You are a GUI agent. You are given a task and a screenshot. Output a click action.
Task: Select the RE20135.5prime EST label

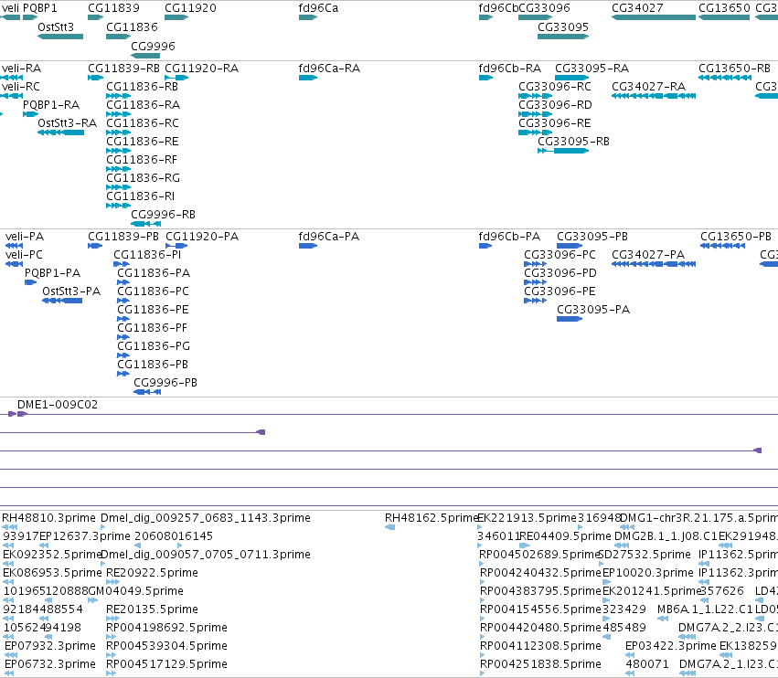point(152,609)
